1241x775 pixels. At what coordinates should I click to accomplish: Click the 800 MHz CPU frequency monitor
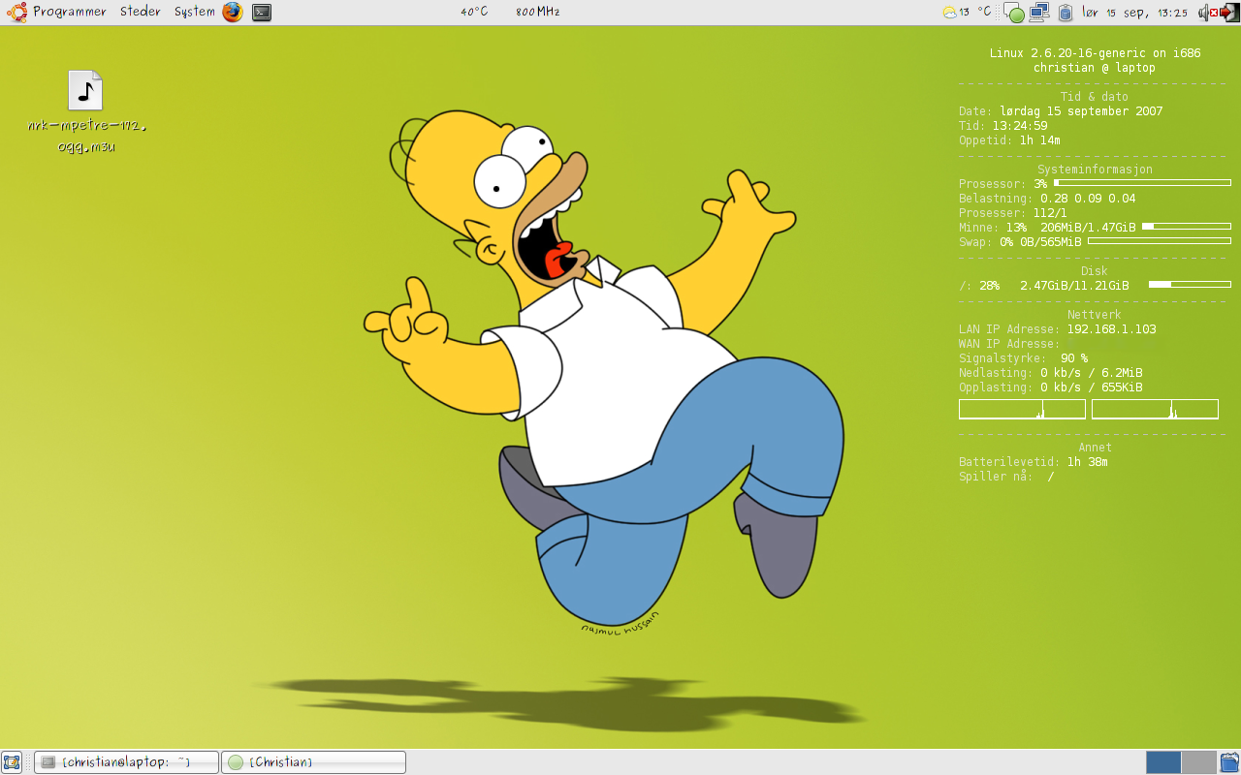537,12
